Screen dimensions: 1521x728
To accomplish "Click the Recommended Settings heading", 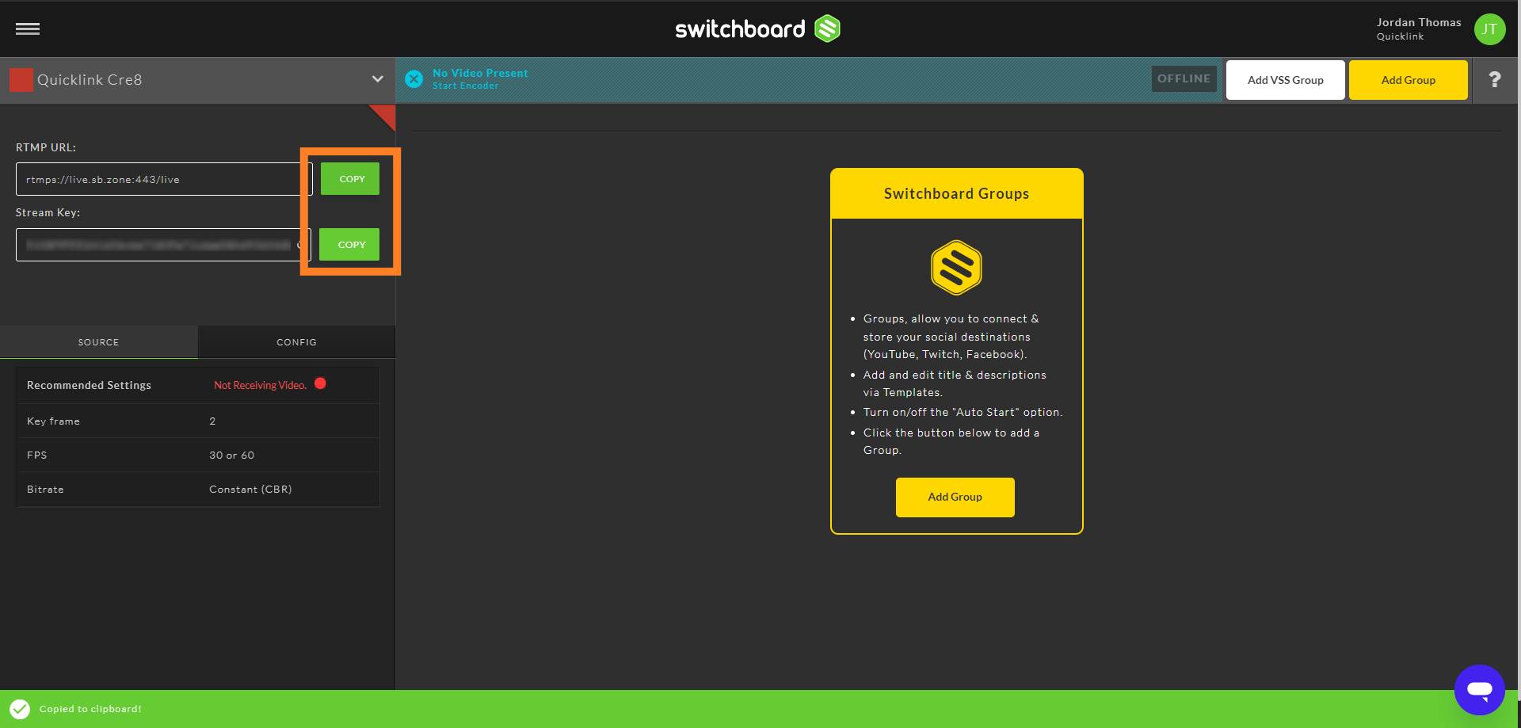I will click(89, 386).
